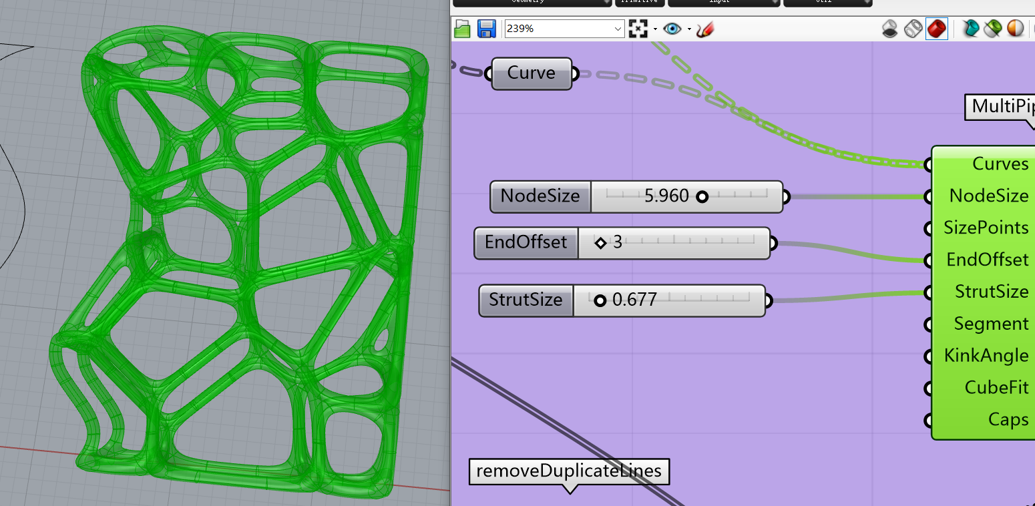1035x506 pixels.
Task: Expand the named views eye dropdown arrow
Action: point(689,29)
